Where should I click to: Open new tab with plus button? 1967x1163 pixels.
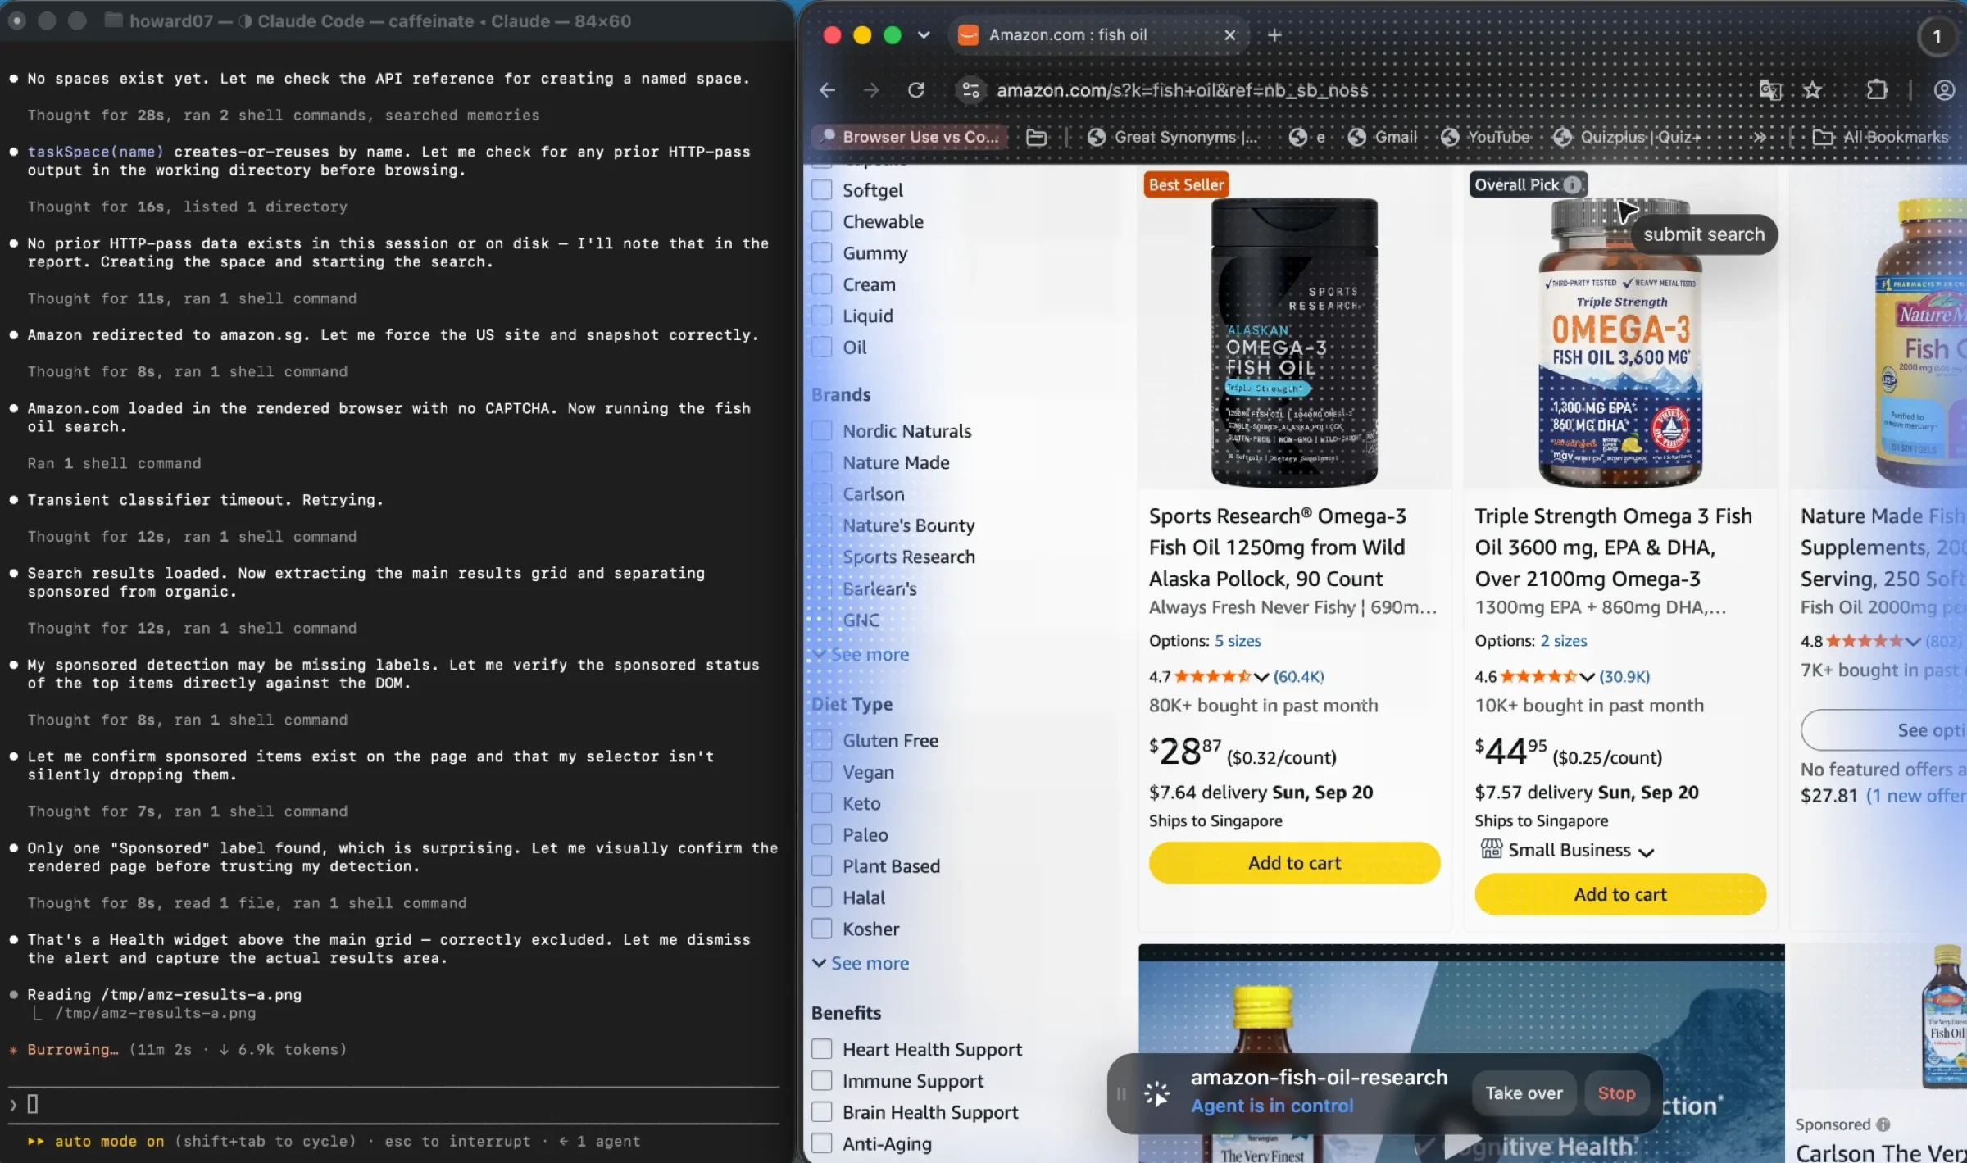1274,35
